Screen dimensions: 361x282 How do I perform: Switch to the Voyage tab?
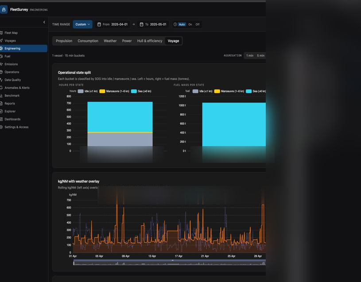coord(173,41)
